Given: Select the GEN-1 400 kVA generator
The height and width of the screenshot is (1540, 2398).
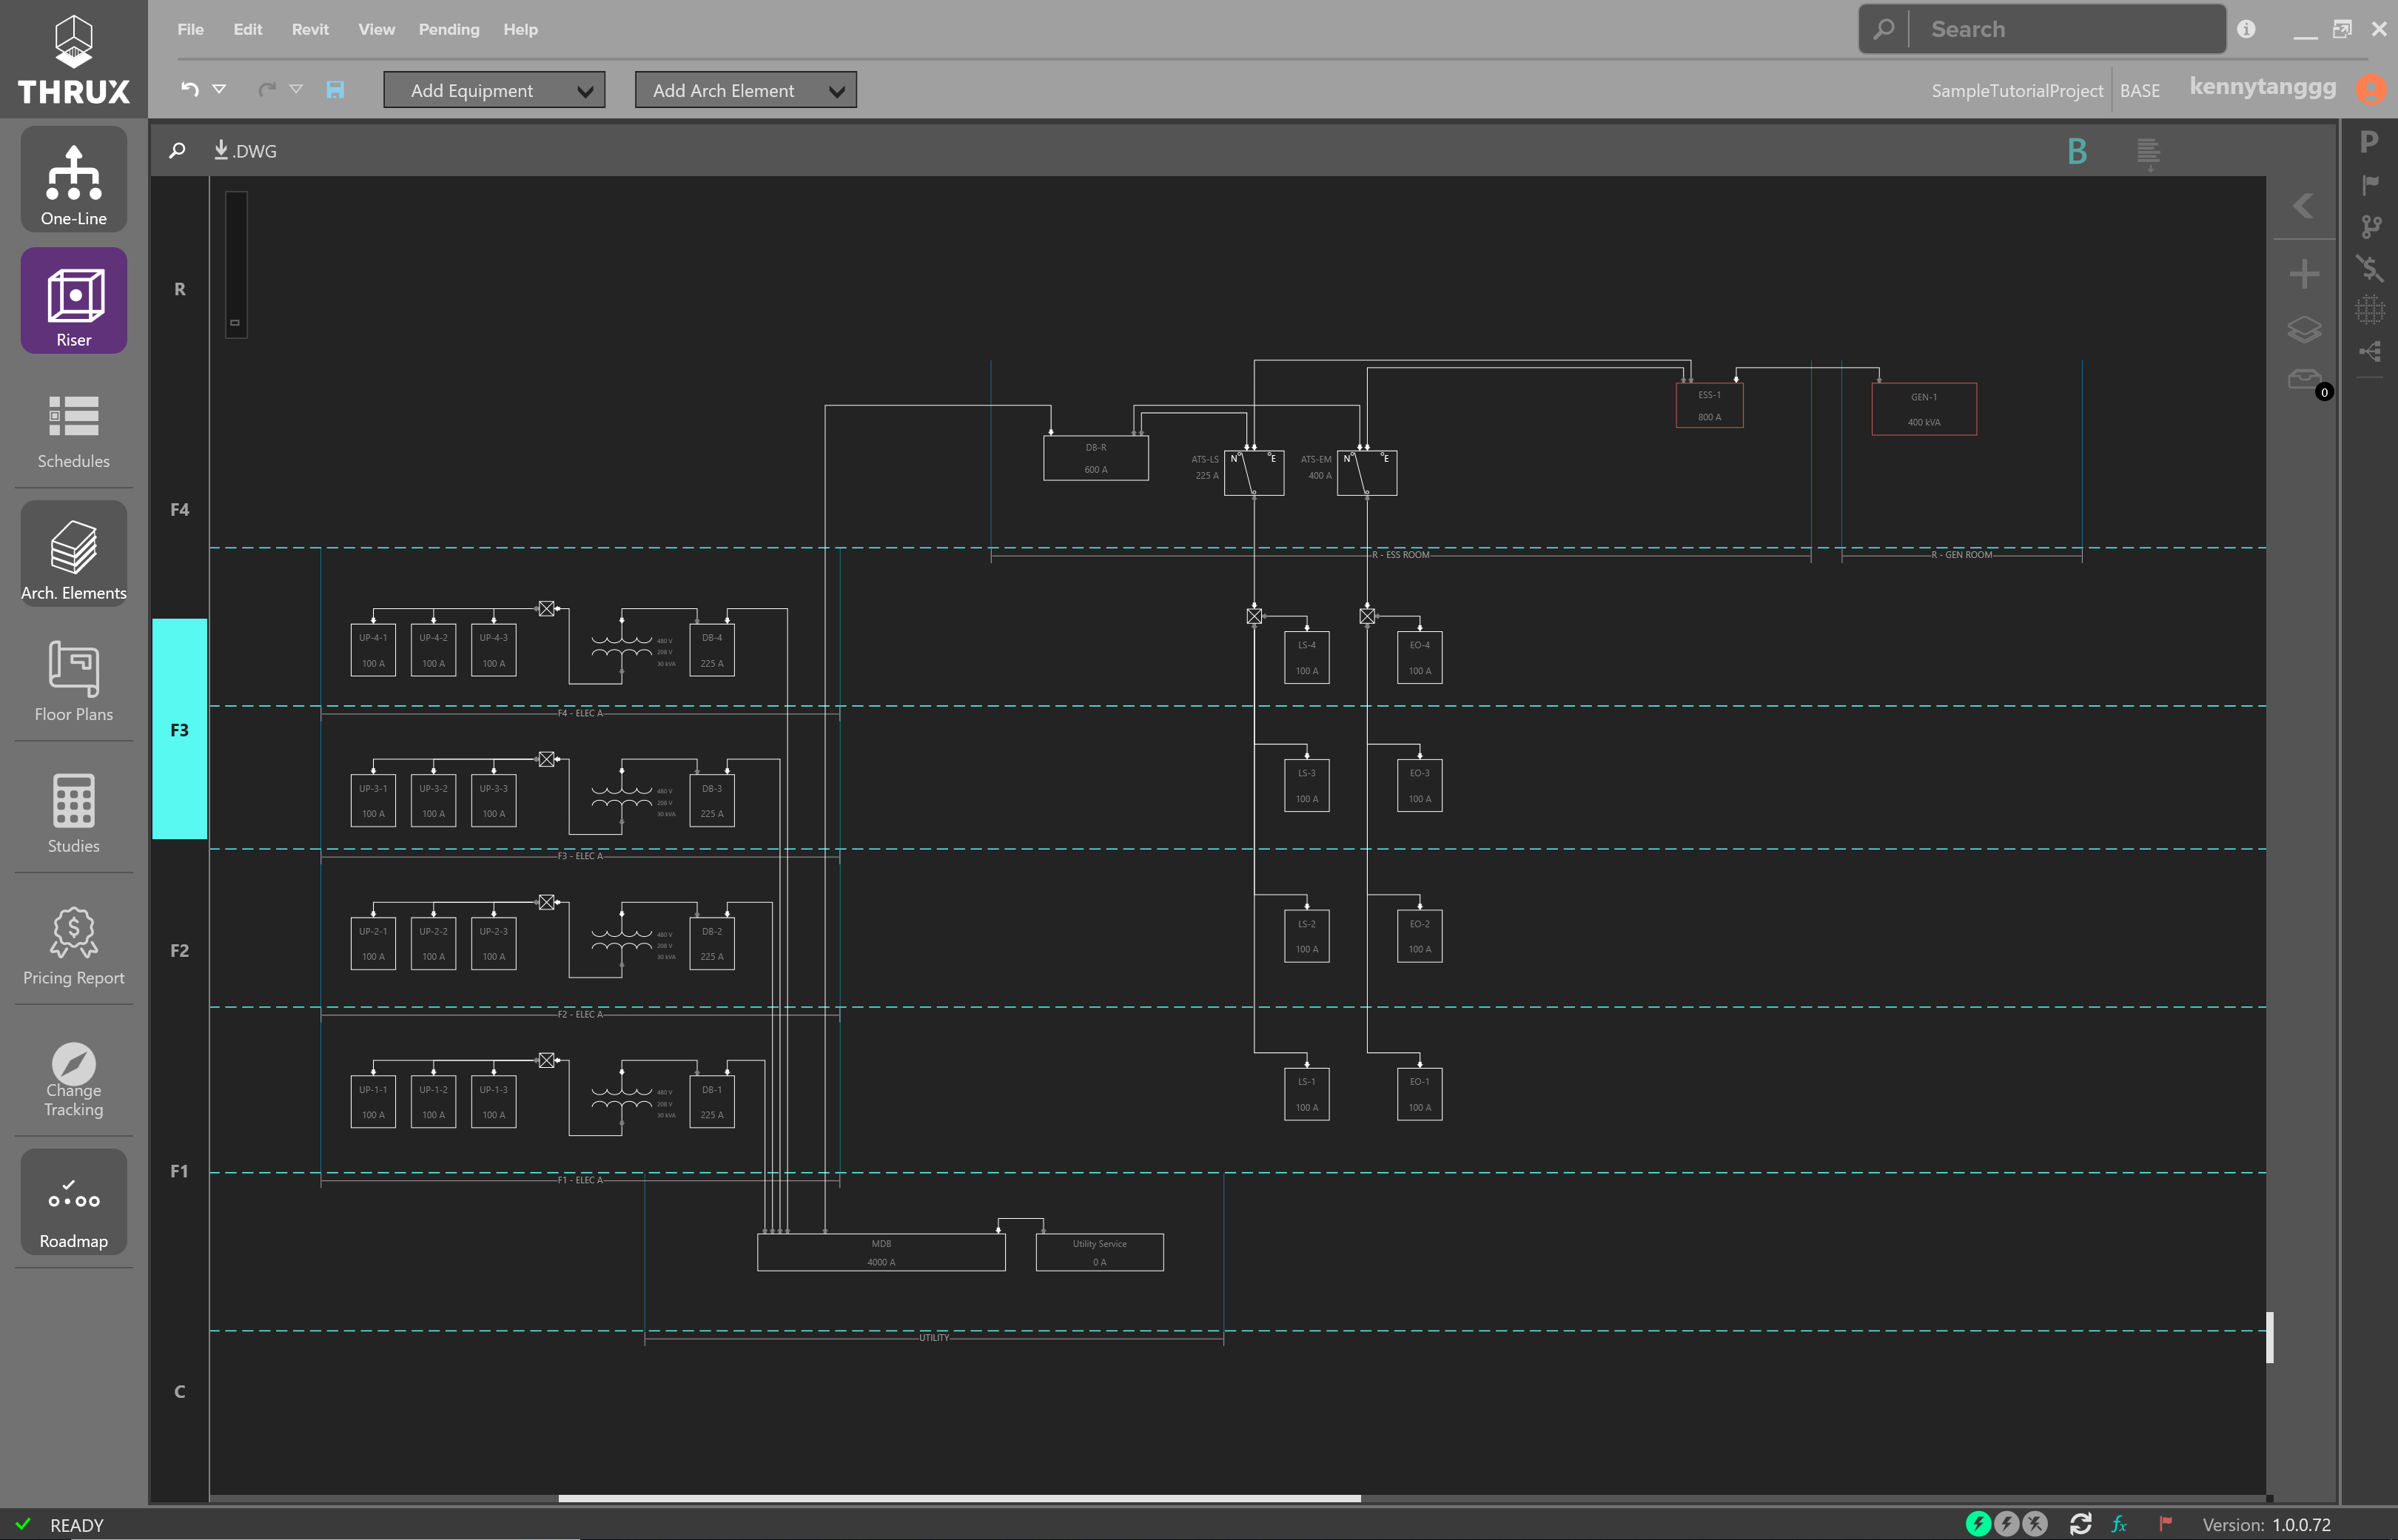Looking at the screenshot, I should click(1924, 409).
